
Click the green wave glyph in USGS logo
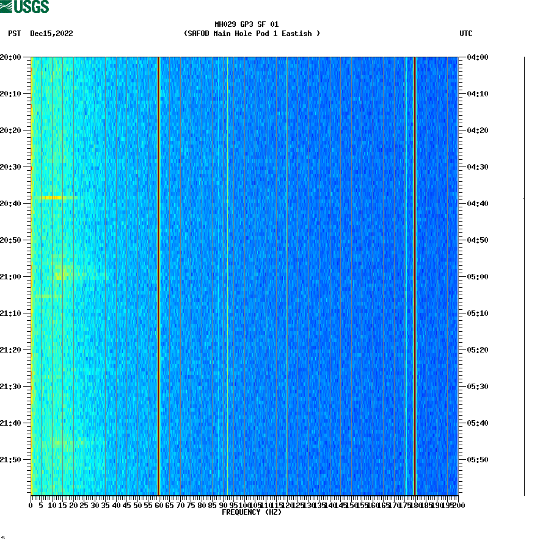tap(7, 5)
